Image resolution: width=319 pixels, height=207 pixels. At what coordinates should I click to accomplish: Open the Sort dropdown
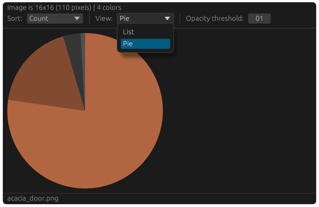tap(55, 18)
